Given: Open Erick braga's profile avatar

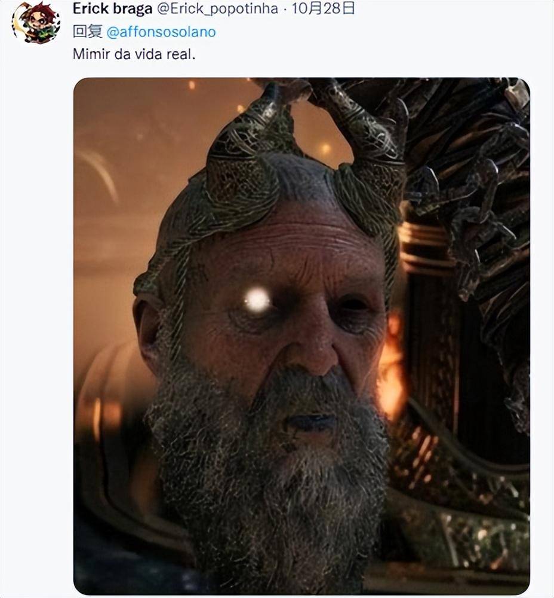Looking at the screenshot, I should pos(36,22).
